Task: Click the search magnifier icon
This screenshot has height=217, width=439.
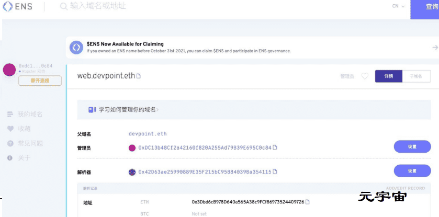Action: pyautogui.click(x=63, y=6)
